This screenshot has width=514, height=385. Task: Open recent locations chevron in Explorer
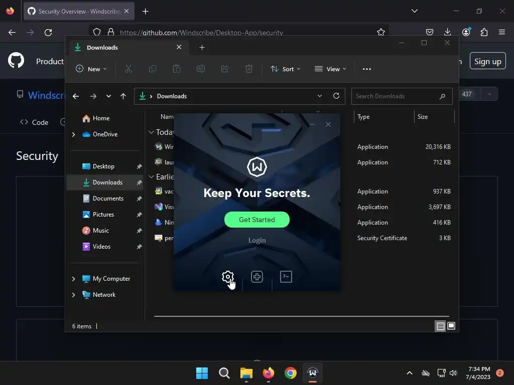[108, 96]
